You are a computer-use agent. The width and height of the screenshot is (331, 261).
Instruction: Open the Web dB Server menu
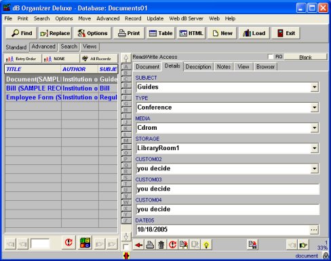click(187, 18)
